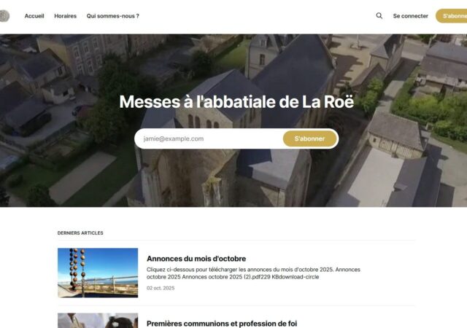This screenshot has height=328, width=467.
Task: Click the Se connecter link
Action: [x=410, y=15]
